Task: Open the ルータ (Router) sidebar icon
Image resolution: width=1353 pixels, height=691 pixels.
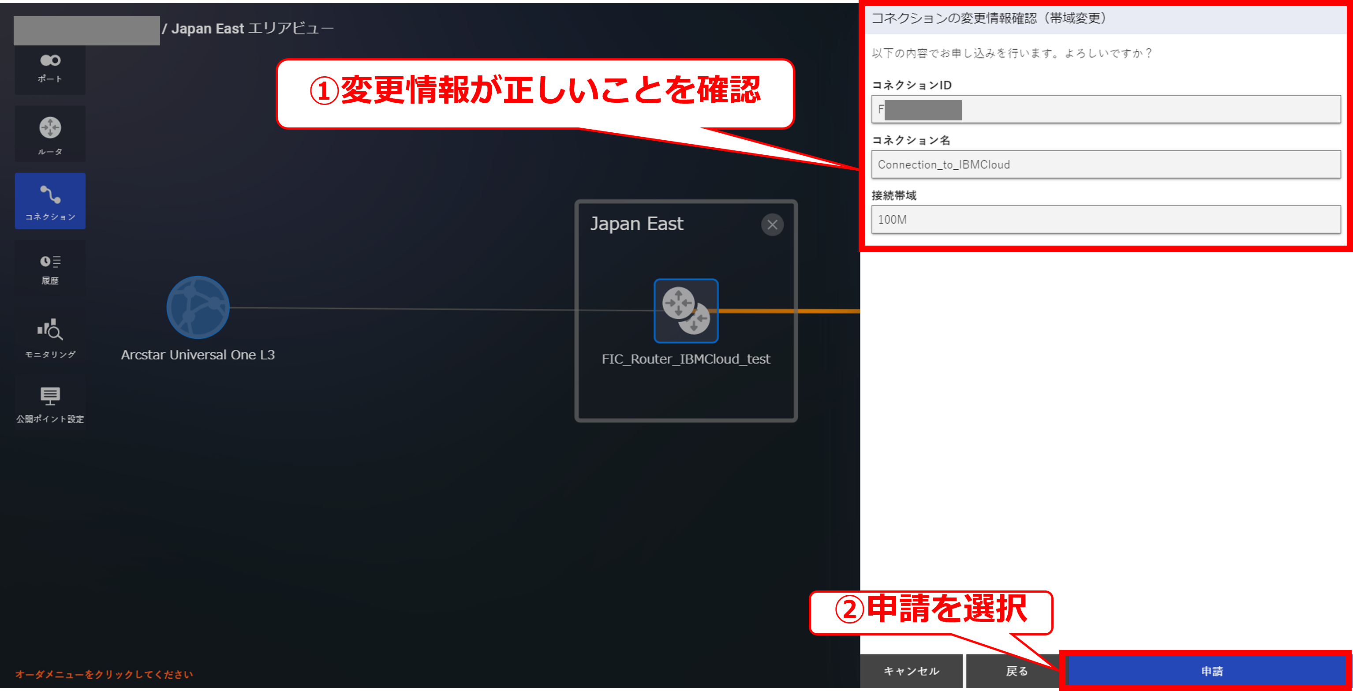Action: pos(50,134)
